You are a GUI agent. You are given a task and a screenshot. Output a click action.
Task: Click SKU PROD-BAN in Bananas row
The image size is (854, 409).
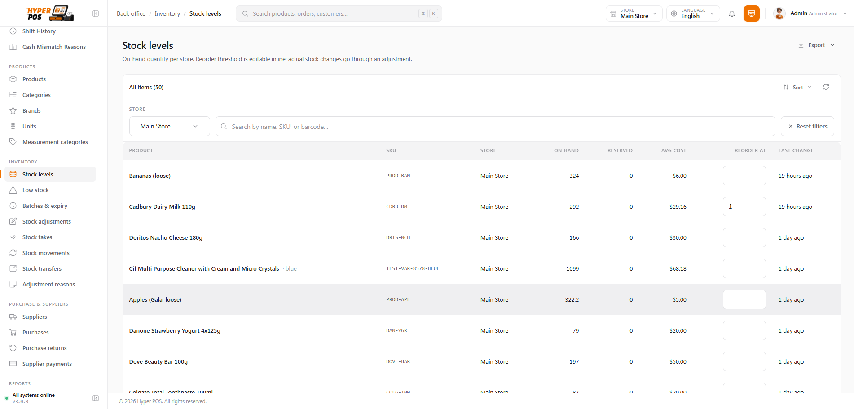click(398, 176)
